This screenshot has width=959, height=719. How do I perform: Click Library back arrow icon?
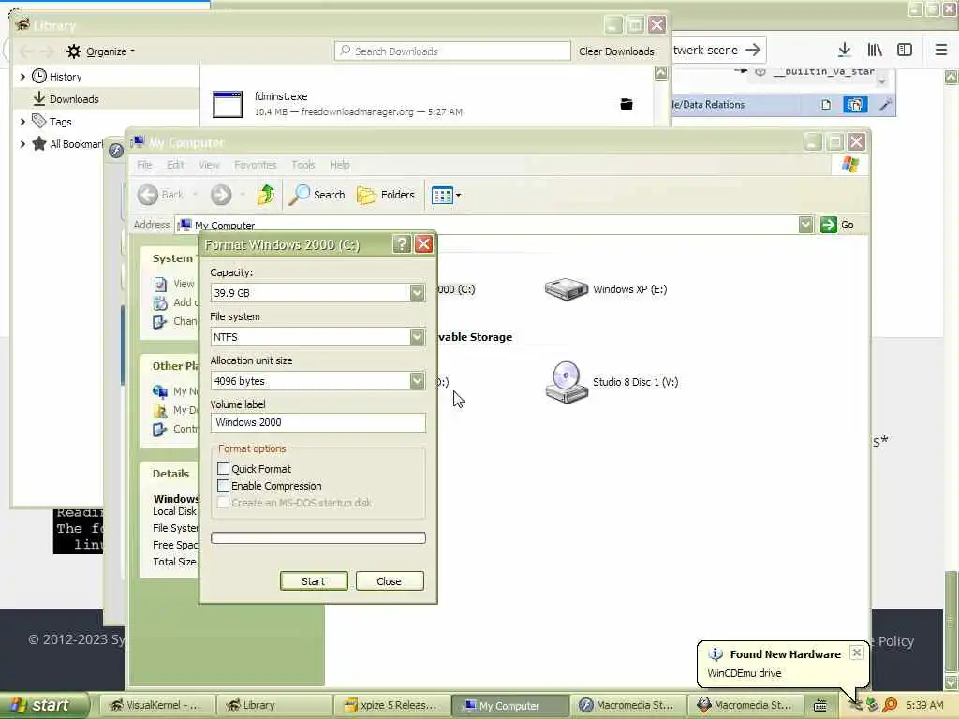click(26, 52)
